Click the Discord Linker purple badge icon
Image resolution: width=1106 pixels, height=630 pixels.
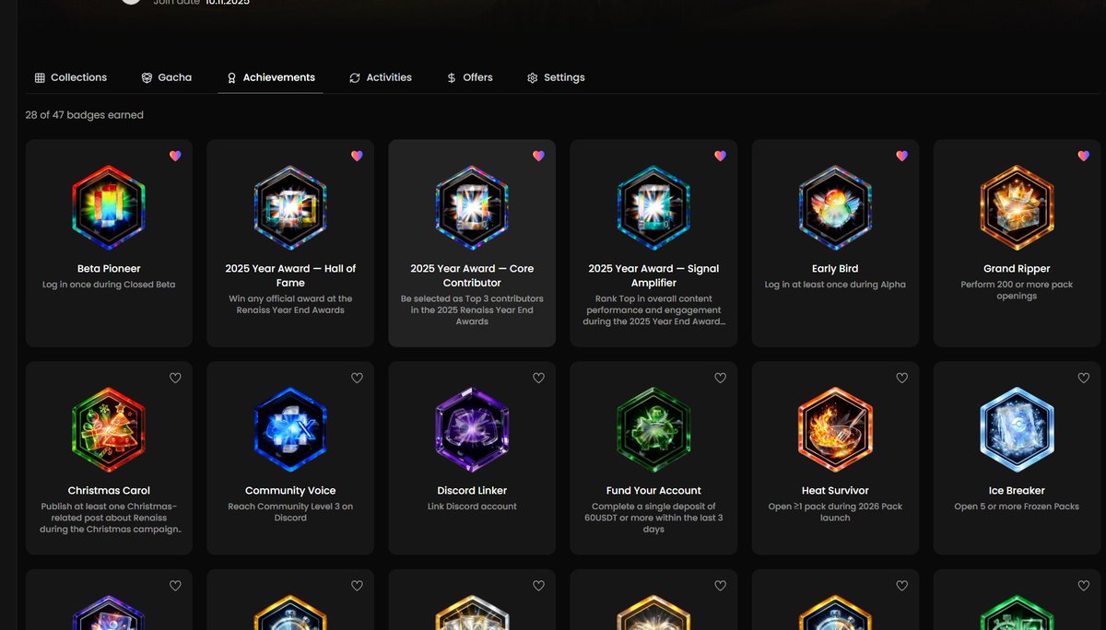[472, 428]
